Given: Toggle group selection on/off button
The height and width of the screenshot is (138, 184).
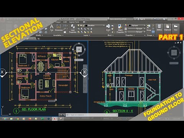Looking at the screenshot, I should pyautogui.click(x=153, y=32).
